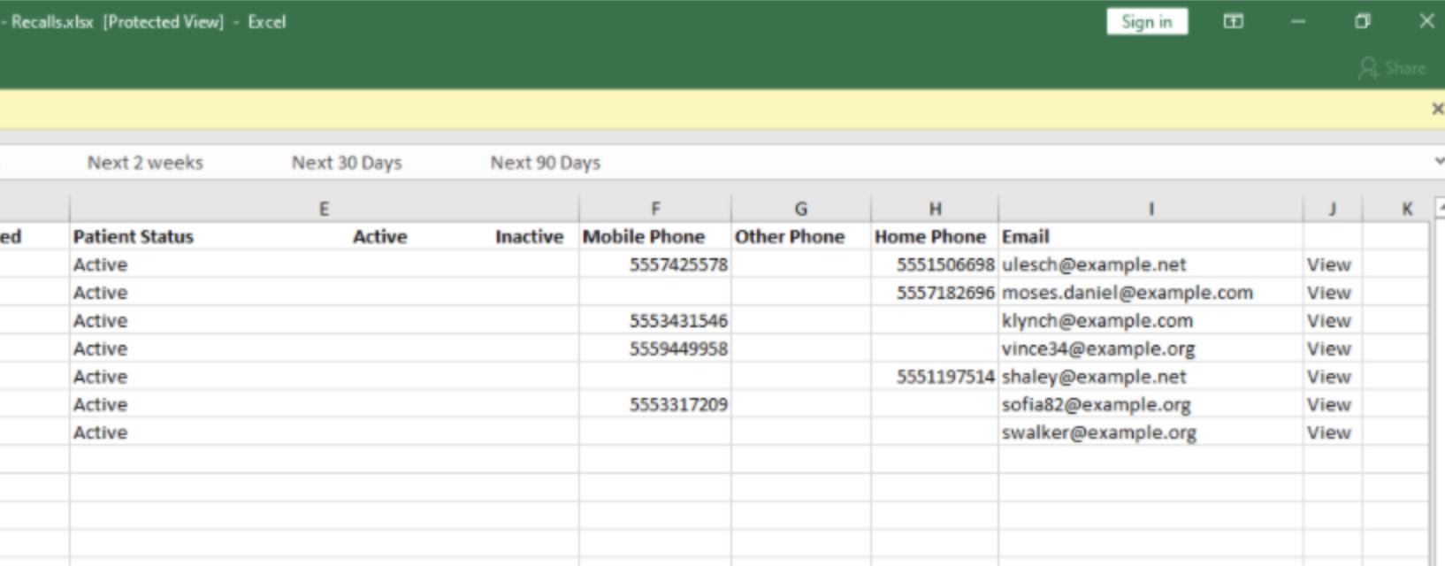Click home phone 5551506698
This screenshot has width=1445, height=566.
pyautogui.click(x=945, y=264)
